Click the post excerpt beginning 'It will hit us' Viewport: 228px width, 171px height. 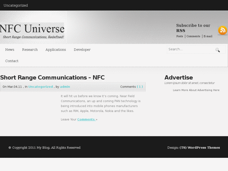(x=101, y=104)
